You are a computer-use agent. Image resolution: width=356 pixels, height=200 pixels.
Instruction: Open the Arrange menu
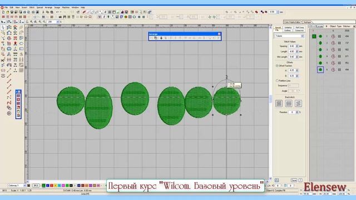click(48, 7)
